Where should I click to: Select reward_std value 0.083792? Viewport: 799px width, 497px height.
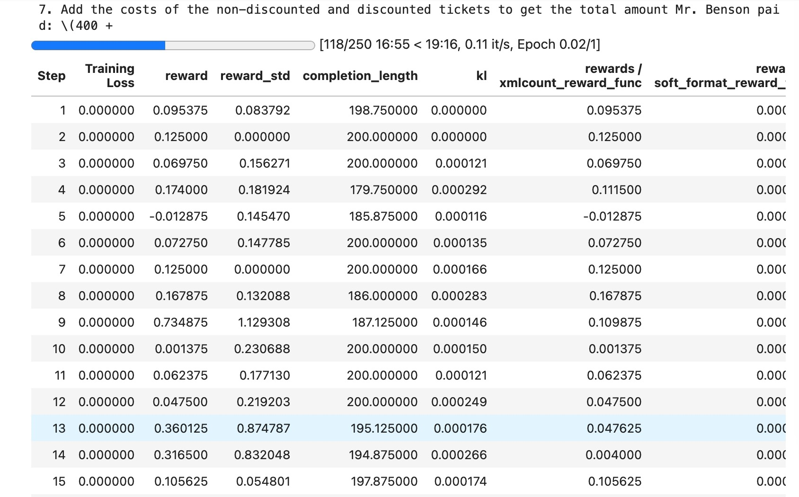(x=263, y=110)
